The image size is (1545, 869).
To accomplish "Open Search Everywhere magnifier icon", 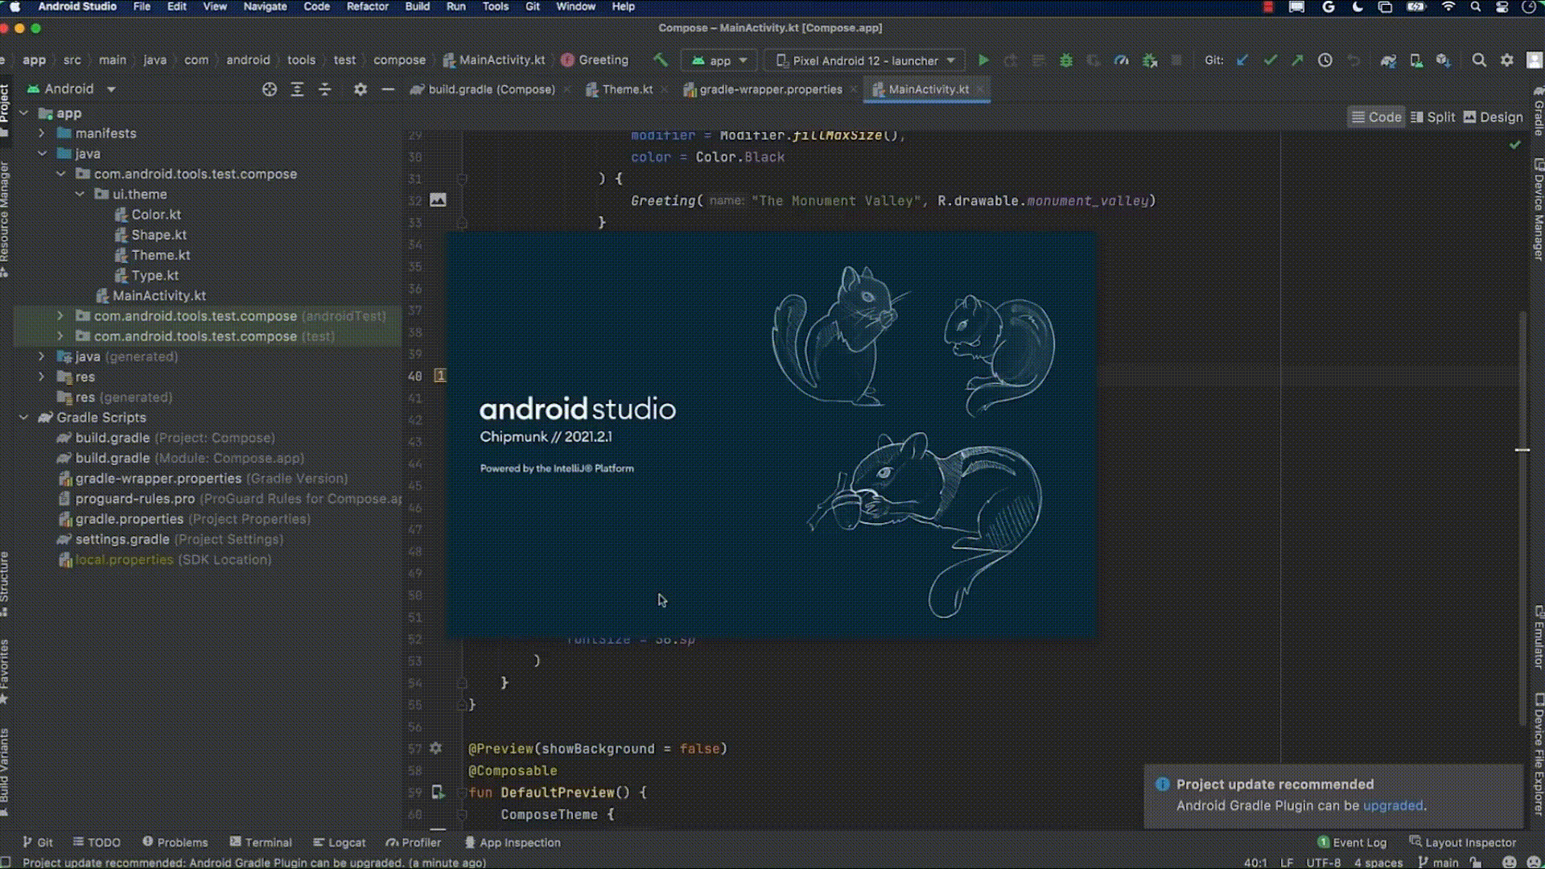I will click(x=1479, y=60).
